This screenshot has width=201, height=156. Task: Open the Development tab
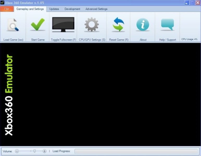(x=72, y=9)
